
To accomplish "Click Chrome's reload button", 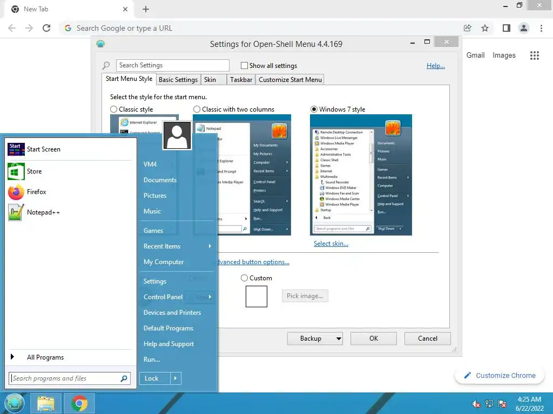I will 46,28.
